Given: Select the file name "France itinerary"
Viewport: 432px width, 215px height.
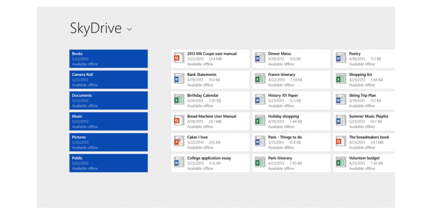Looking at the screenshot, I should (x=282, y=75).
